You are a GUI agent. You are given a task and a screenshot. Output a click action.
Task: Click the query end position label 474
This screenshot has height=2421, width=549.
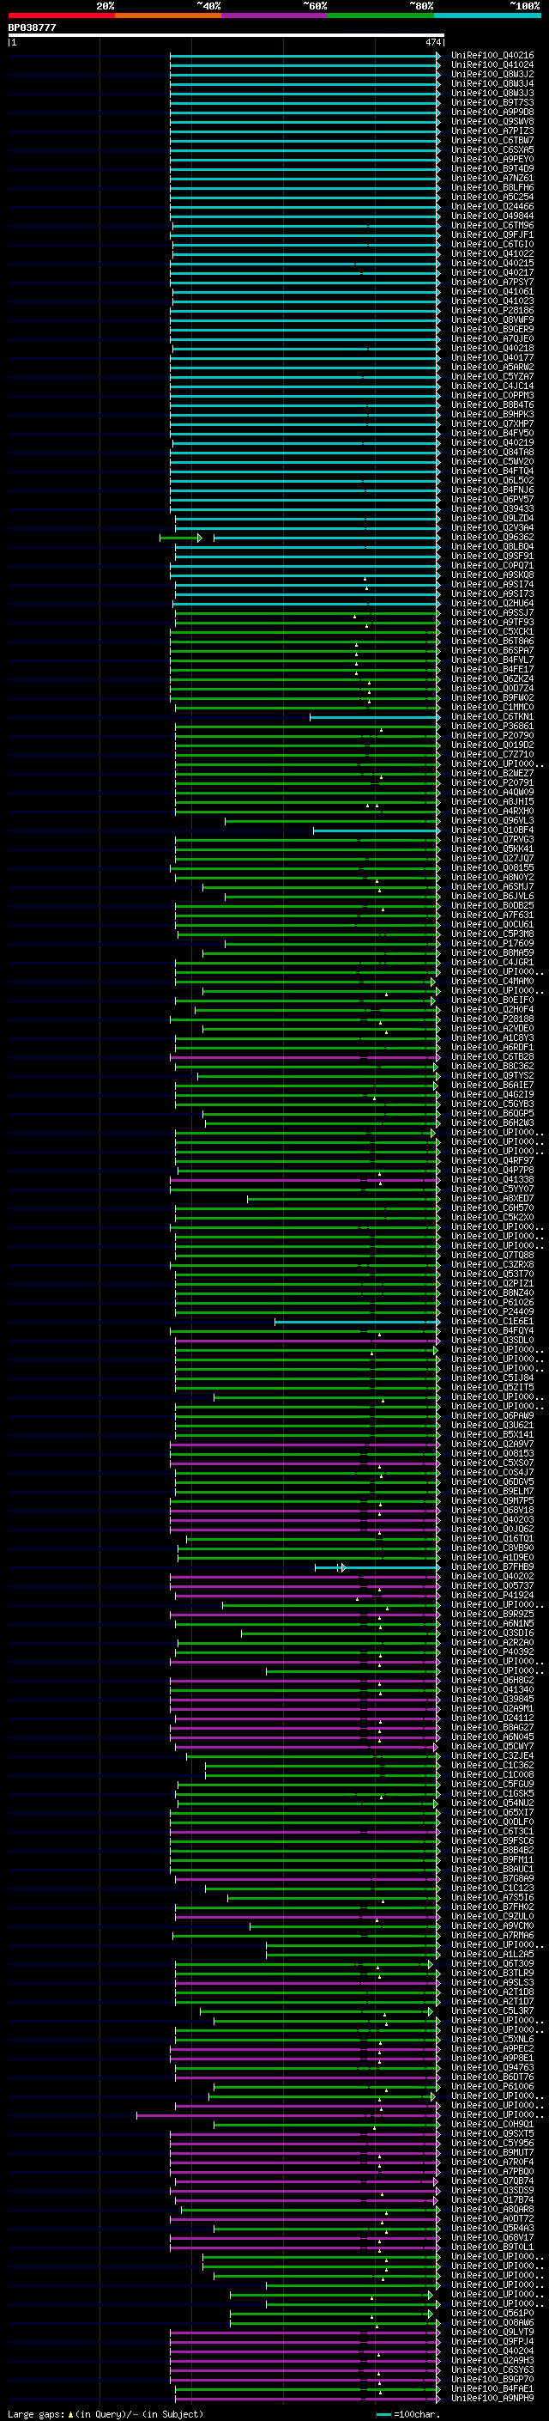pyautogui.click(x=432, y=43)
